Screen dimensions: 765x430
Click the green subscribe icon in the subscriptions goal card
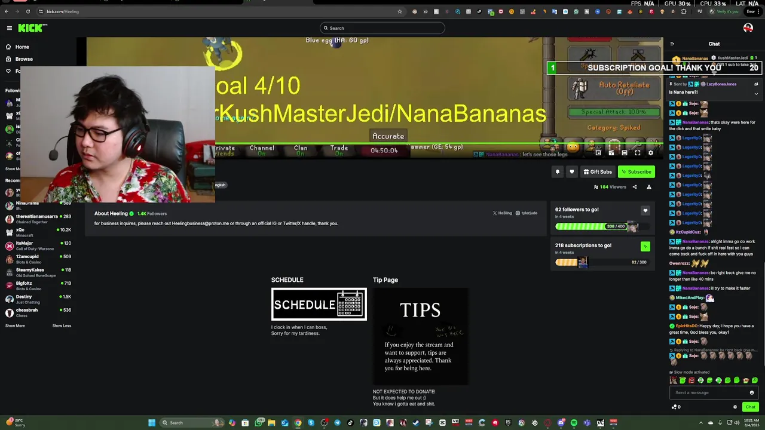point(645,246)
